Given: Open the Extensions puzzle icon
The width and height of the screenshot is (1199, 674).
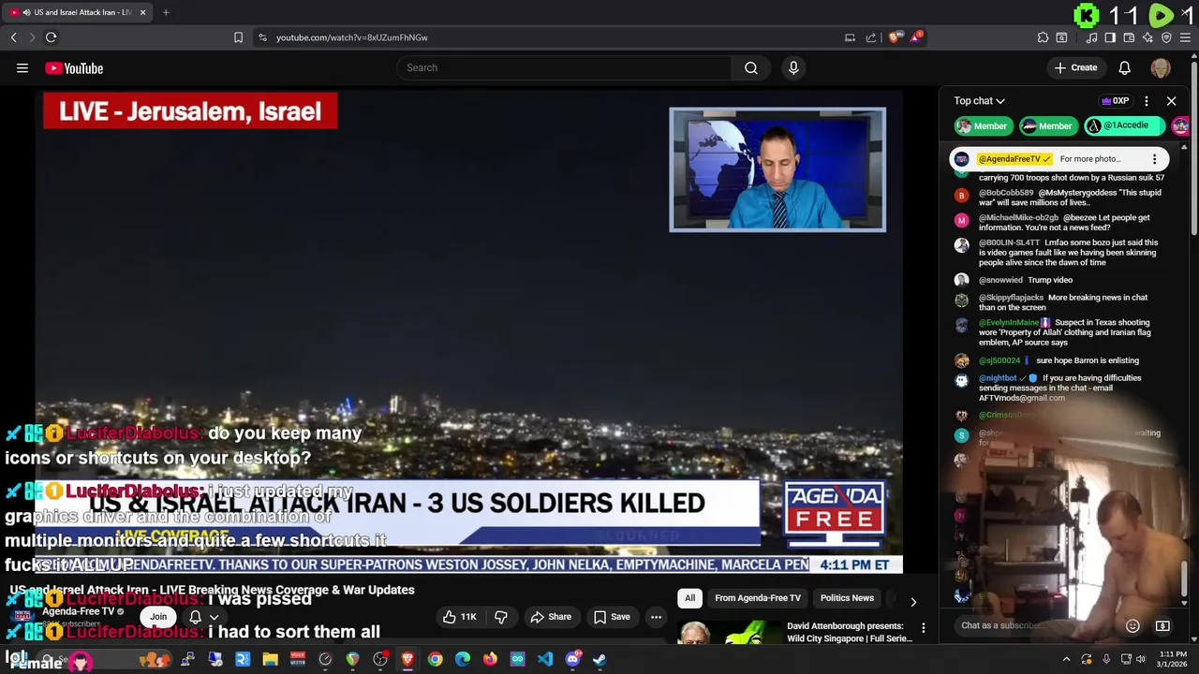Looking at the screenshot, I should click(x=1043, y=37).
